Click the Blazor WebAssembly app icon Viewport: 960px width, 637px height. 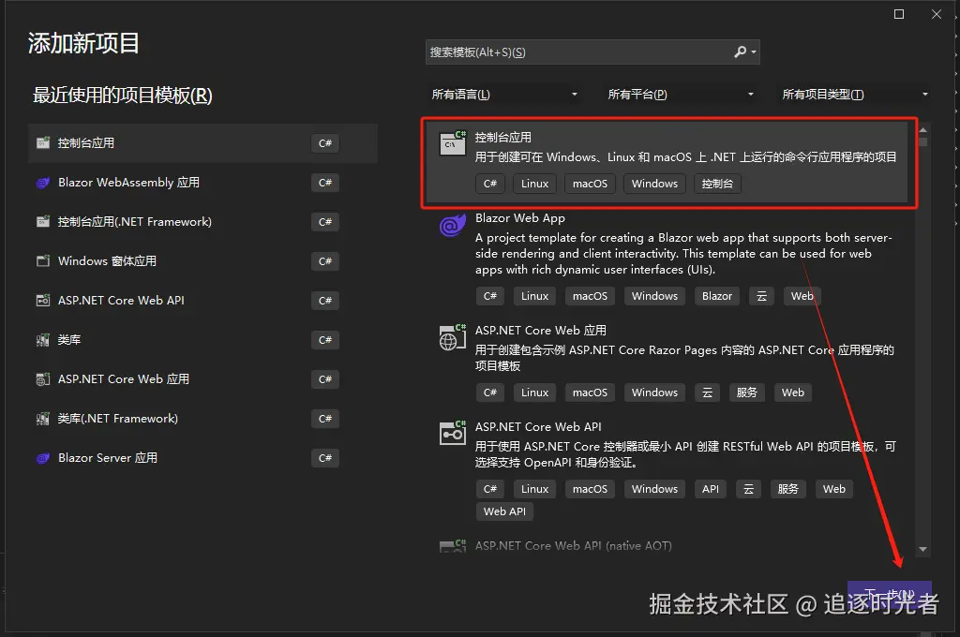[43, 183]
